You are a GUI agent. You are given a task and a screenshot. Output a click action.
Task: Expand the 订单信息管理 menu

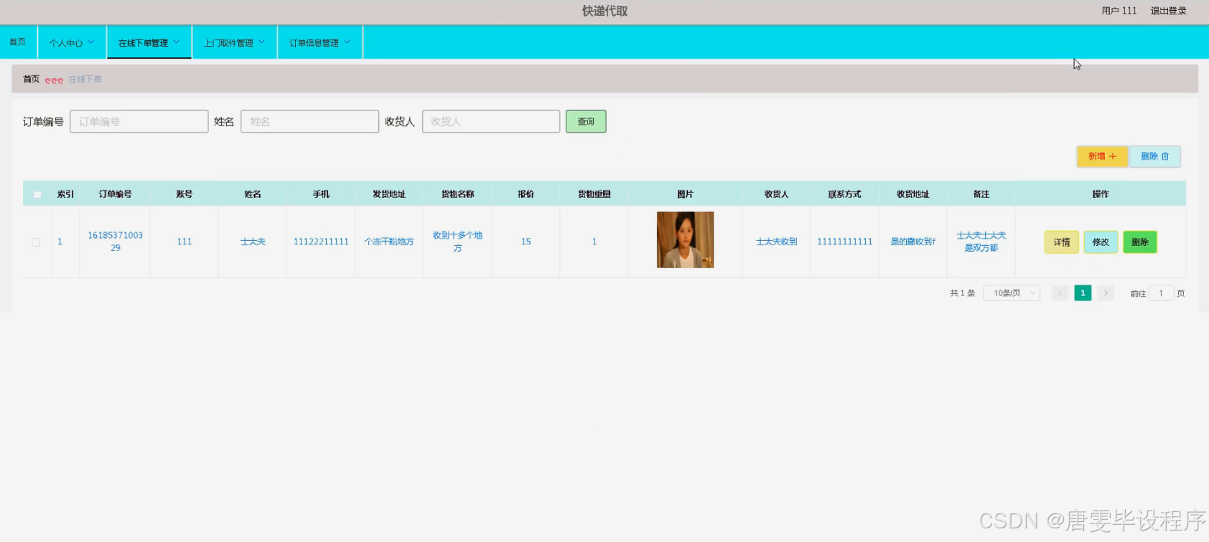tap(319, 42)
